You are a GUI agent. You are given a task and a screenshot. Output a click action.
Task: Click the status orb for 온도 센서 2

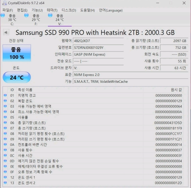coord(5,183)
